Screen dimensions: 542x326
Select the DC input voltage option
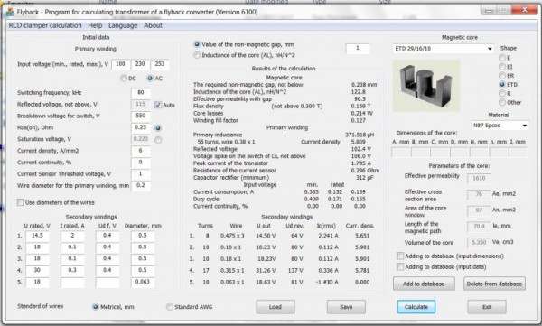124,79
